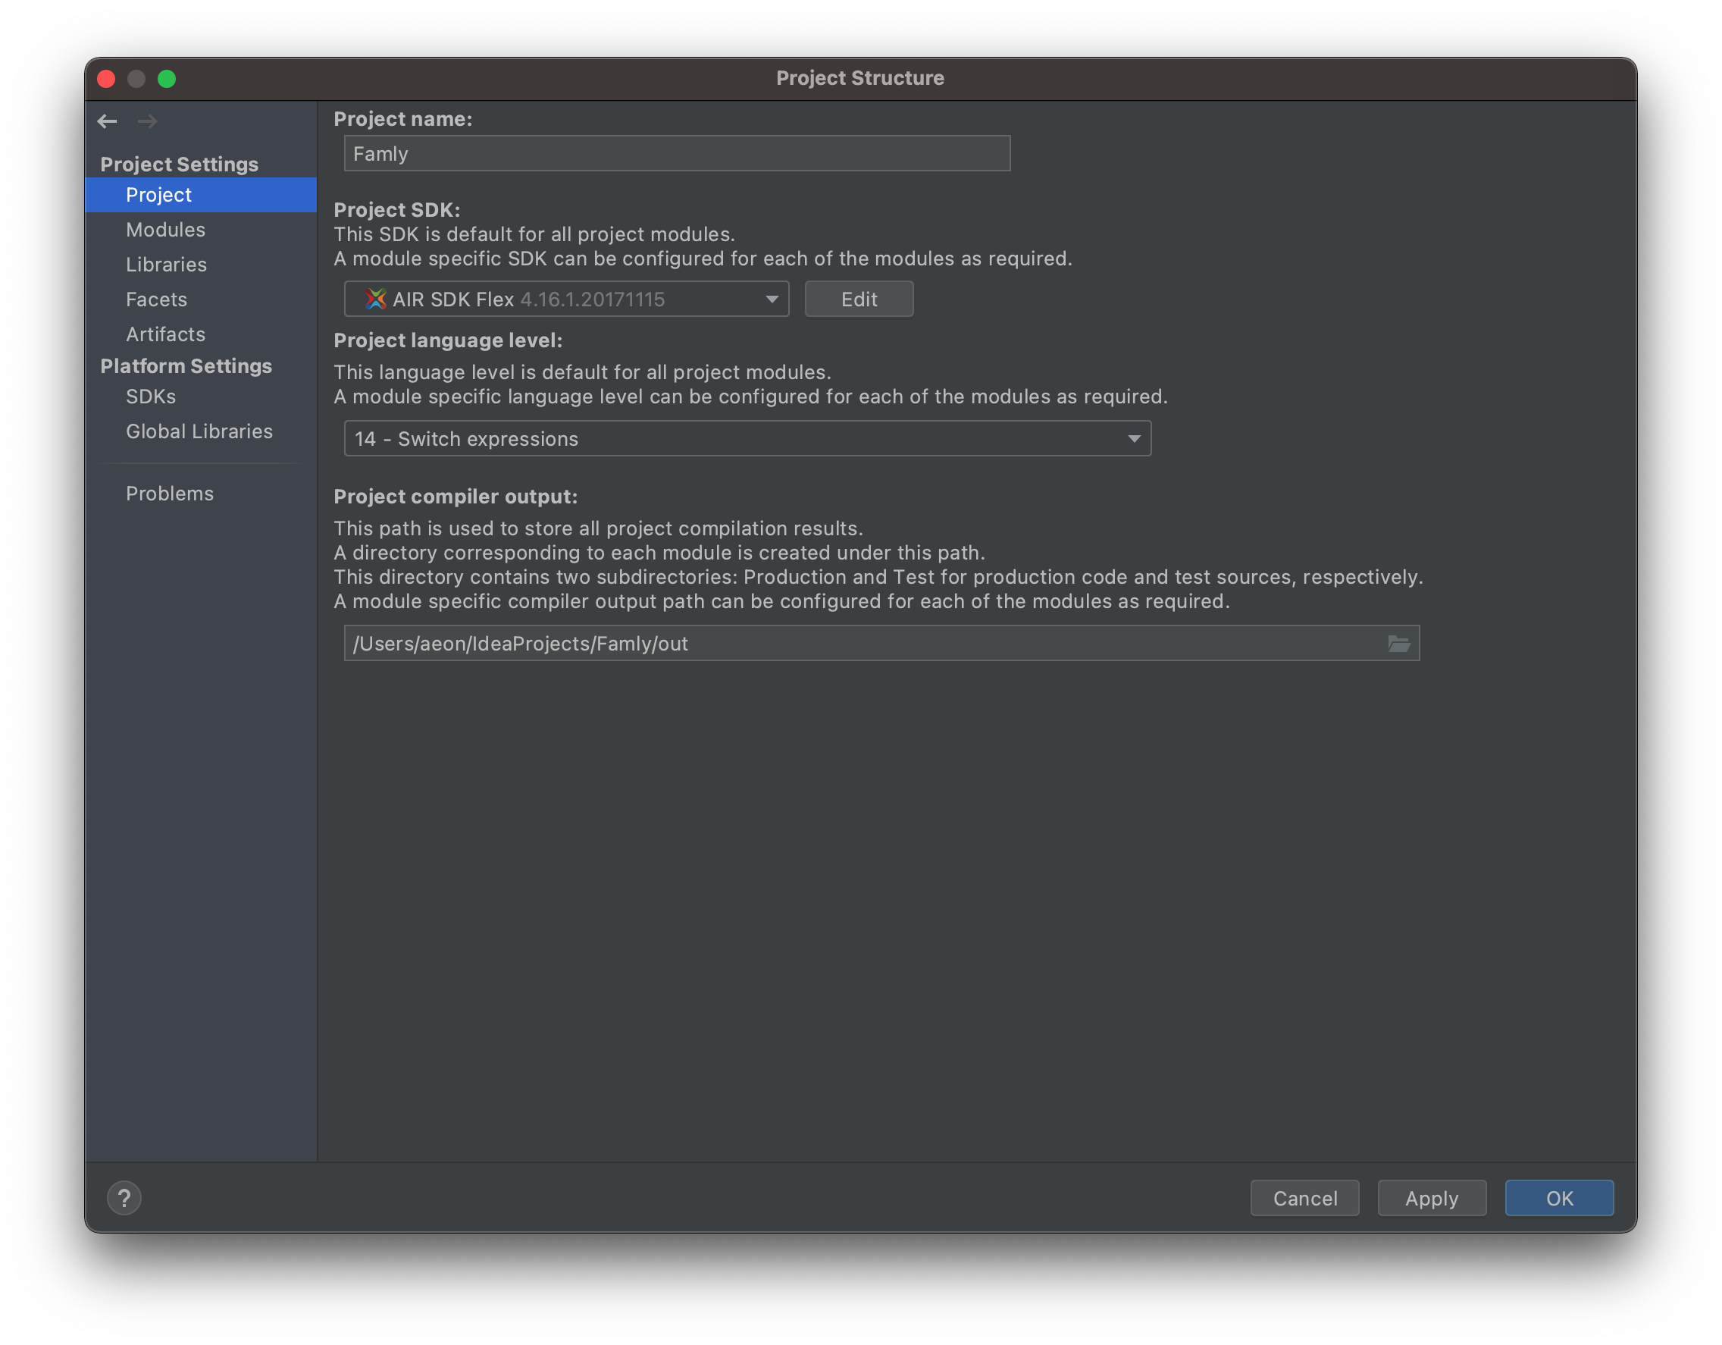The image size is (1722, 1345).
Task: Open Global Libraries settings
Action: point(199,431)
